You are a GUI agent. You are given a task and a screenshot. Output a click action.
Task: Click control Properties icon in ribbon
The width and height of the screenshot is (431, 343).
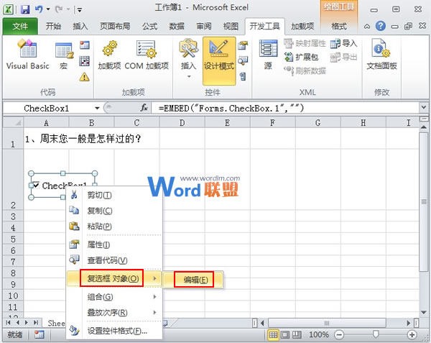[243, 45]
